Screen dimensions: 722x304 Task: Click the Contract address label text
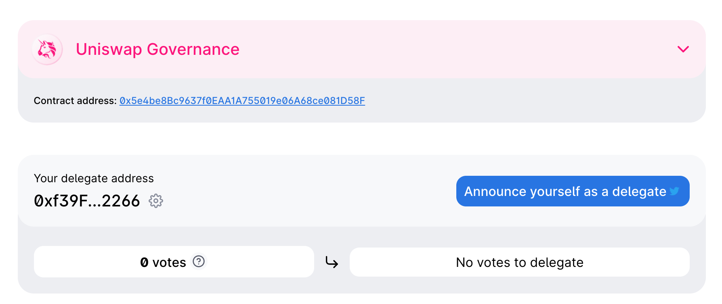click(x=75, y=101)
